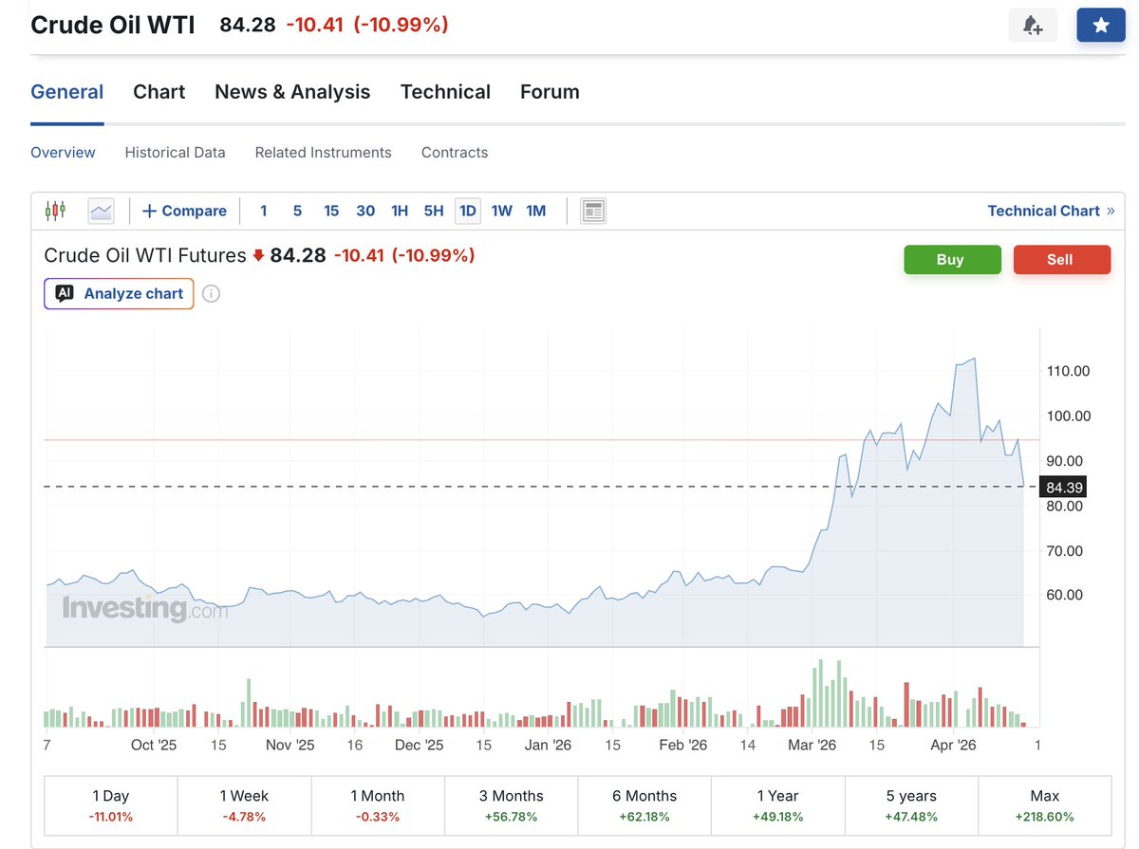Click the info icon beside Analyze chart
The width and height of the screenshot is (1139, 849).
212,294
